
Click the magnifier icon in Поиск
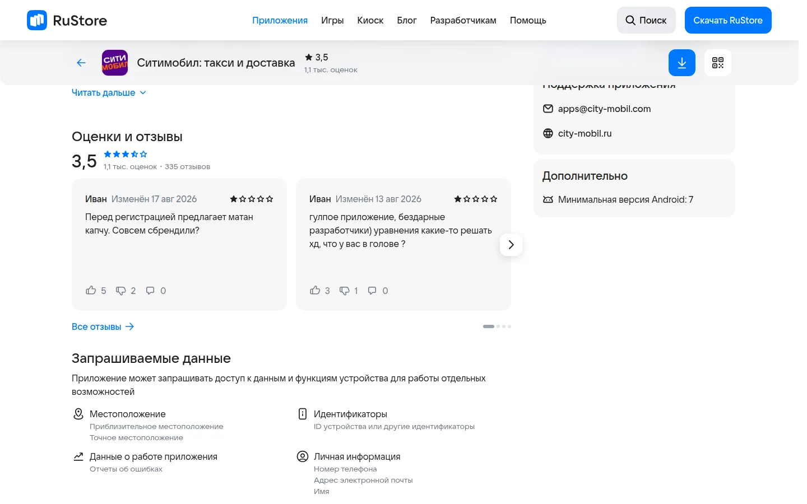[x=630, y=20]
